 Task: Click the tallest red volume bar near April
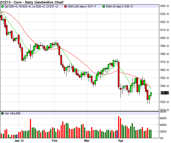tap(119, 127)
